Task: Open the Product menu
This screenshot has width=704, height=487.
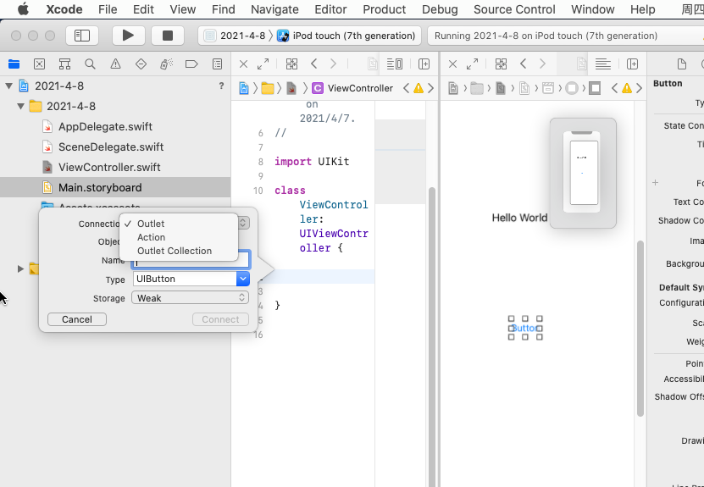Action: (x=385, y=9)
